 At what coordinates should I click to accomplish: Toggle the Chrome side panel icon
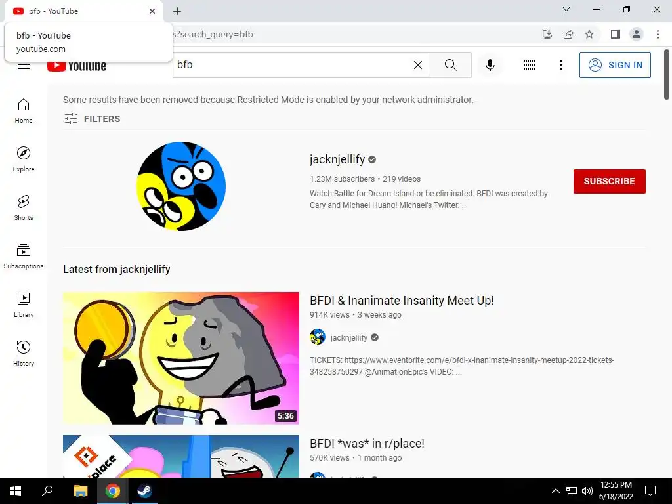[616, 34]
